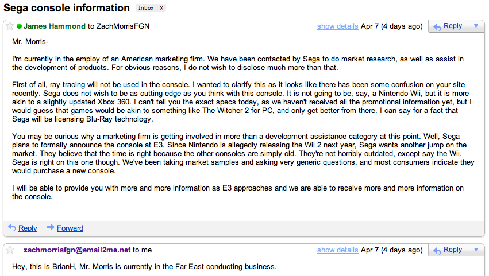
Task: Click the forward arrow icon at message bottom
Action: [51, 228]
